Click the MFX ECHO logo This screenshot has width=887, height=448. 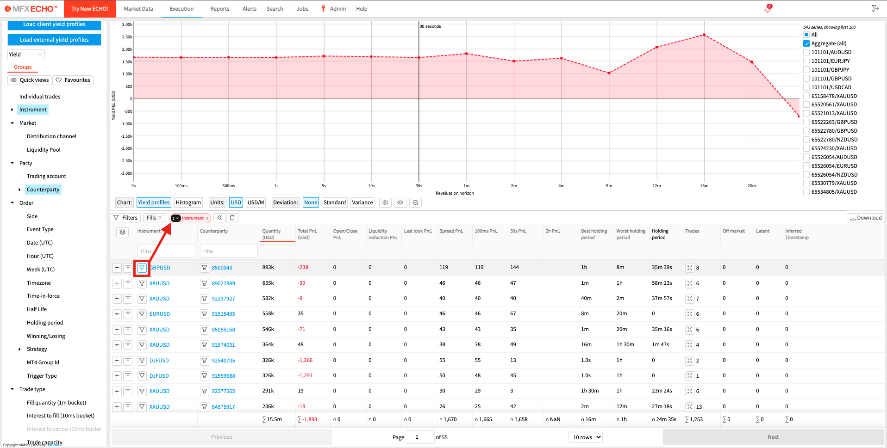31,9
